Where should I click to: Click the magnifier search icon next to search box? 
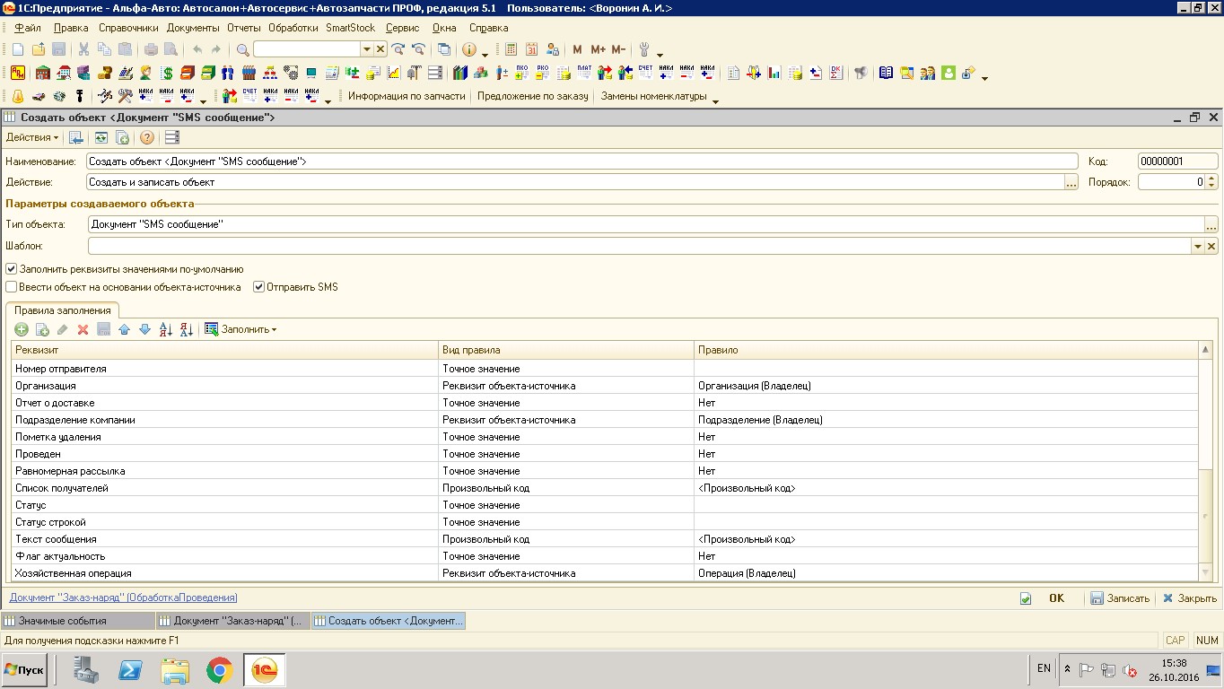(x=242, y=49)
